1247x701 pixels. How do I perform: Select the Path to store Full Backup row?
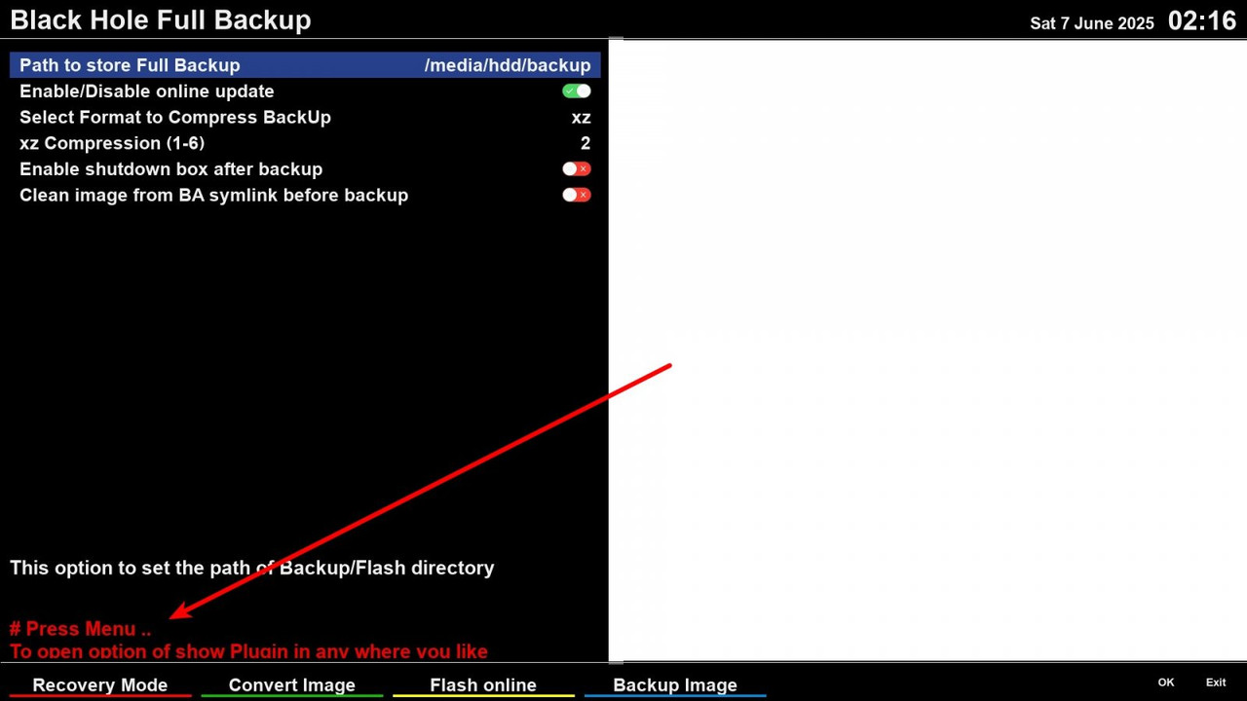305,65
